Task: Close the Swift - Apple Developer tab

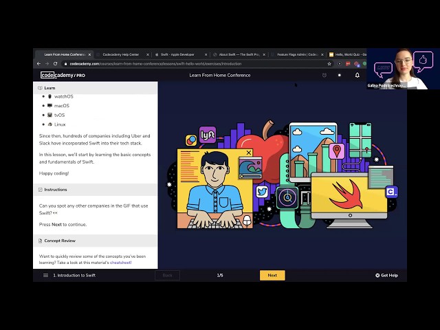Action: [206, 54]
